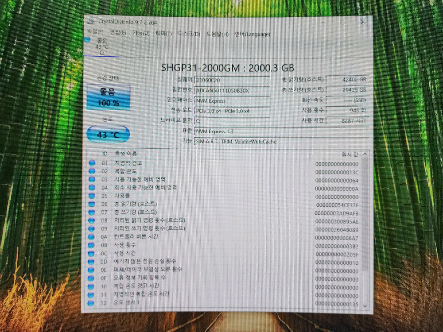Click the attribute list vertical scrollbar thumb
This screenshot has height=332, width=443.
(365, 214)
